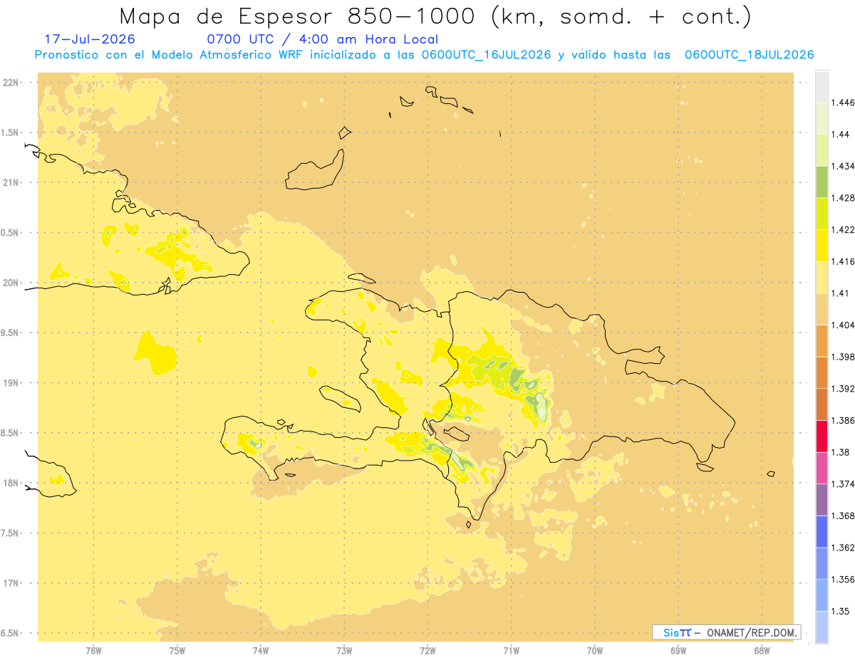Click the legend value "1.434"
Screen dimensions: 855x660
[843, 166]
